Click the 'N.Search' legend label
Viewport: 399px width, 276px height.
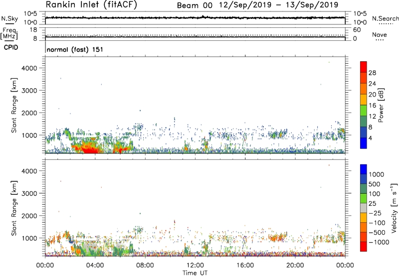[386, 18]
